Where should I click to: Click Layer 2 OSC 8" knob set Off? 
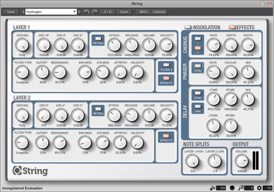pyautogui.click(x=44, y=115)
